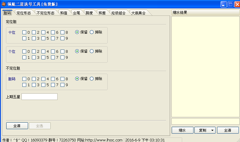Clear results with the right-side 全清 button

point(228,130)
